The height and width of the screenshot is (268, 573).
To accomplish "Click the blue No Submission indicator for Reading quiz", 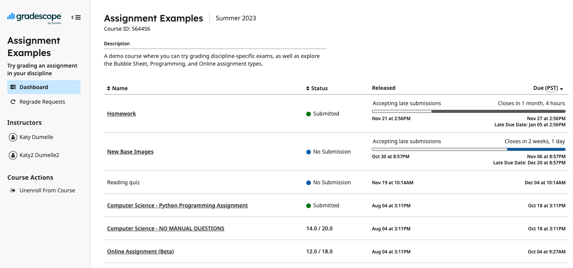I will click(309, 182).
